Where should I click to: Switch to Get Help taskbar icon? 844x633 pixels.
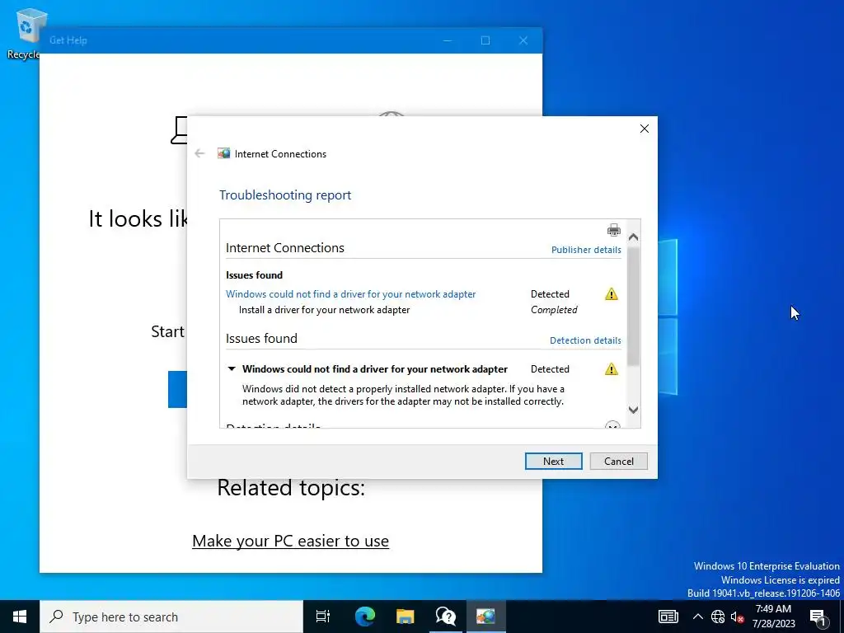point(445,617)
